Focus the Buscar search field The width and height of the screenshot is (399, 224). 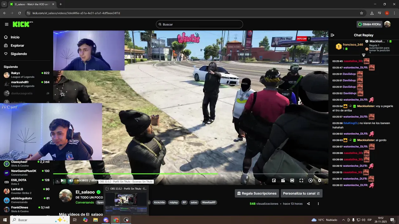tap(199, 24)
